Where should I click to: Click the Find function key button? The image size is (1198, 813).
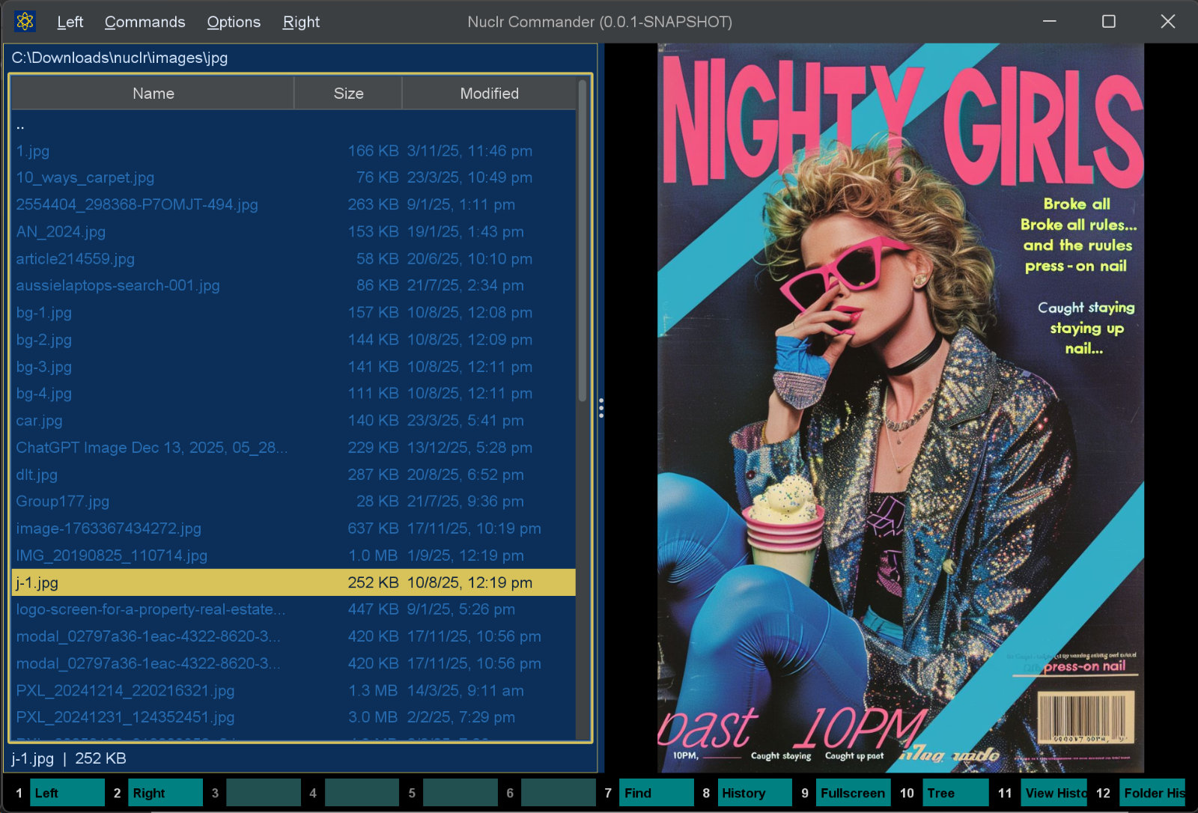point(657,793)
